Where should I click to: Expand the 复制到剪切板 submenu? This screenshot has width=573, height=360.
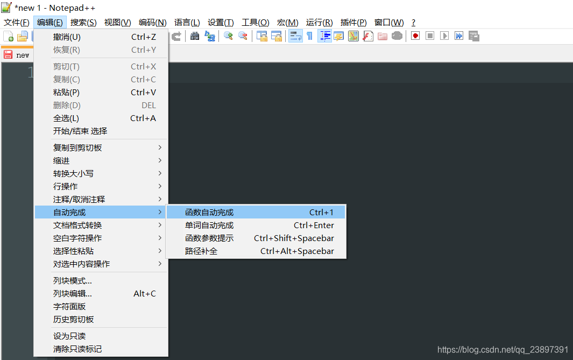tap(101, 147)
